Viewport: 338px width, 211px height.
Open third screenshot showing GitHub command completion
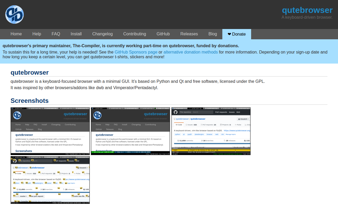[211, 131]
